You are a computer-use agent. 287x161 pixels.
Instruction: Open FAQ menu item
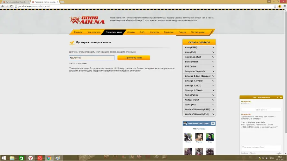pos(142,32)
